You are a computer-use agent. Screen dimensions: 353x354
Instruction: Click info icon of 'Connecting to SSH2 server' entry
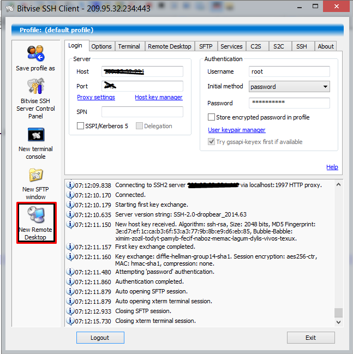point(70,185)
